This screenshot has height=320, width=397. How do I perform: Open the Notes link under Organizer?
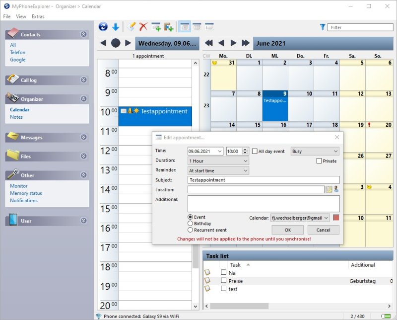coord(16,117)
